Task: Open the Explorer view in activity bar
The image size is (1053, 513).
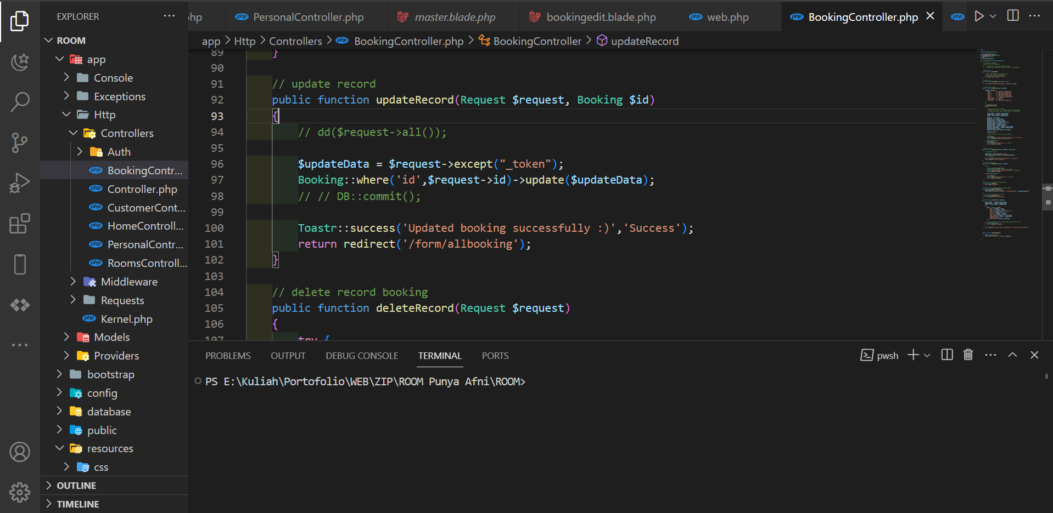Action: (x=20, y=21)
